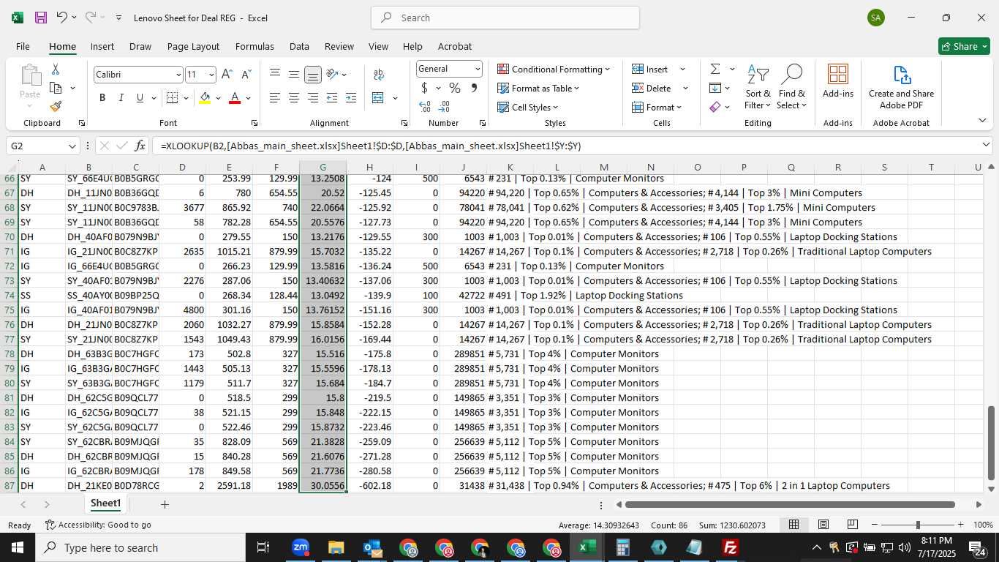This screenshot has width=999, height=562.
Task: Select Normal view icon in status bar
Action: pos(793,525)
